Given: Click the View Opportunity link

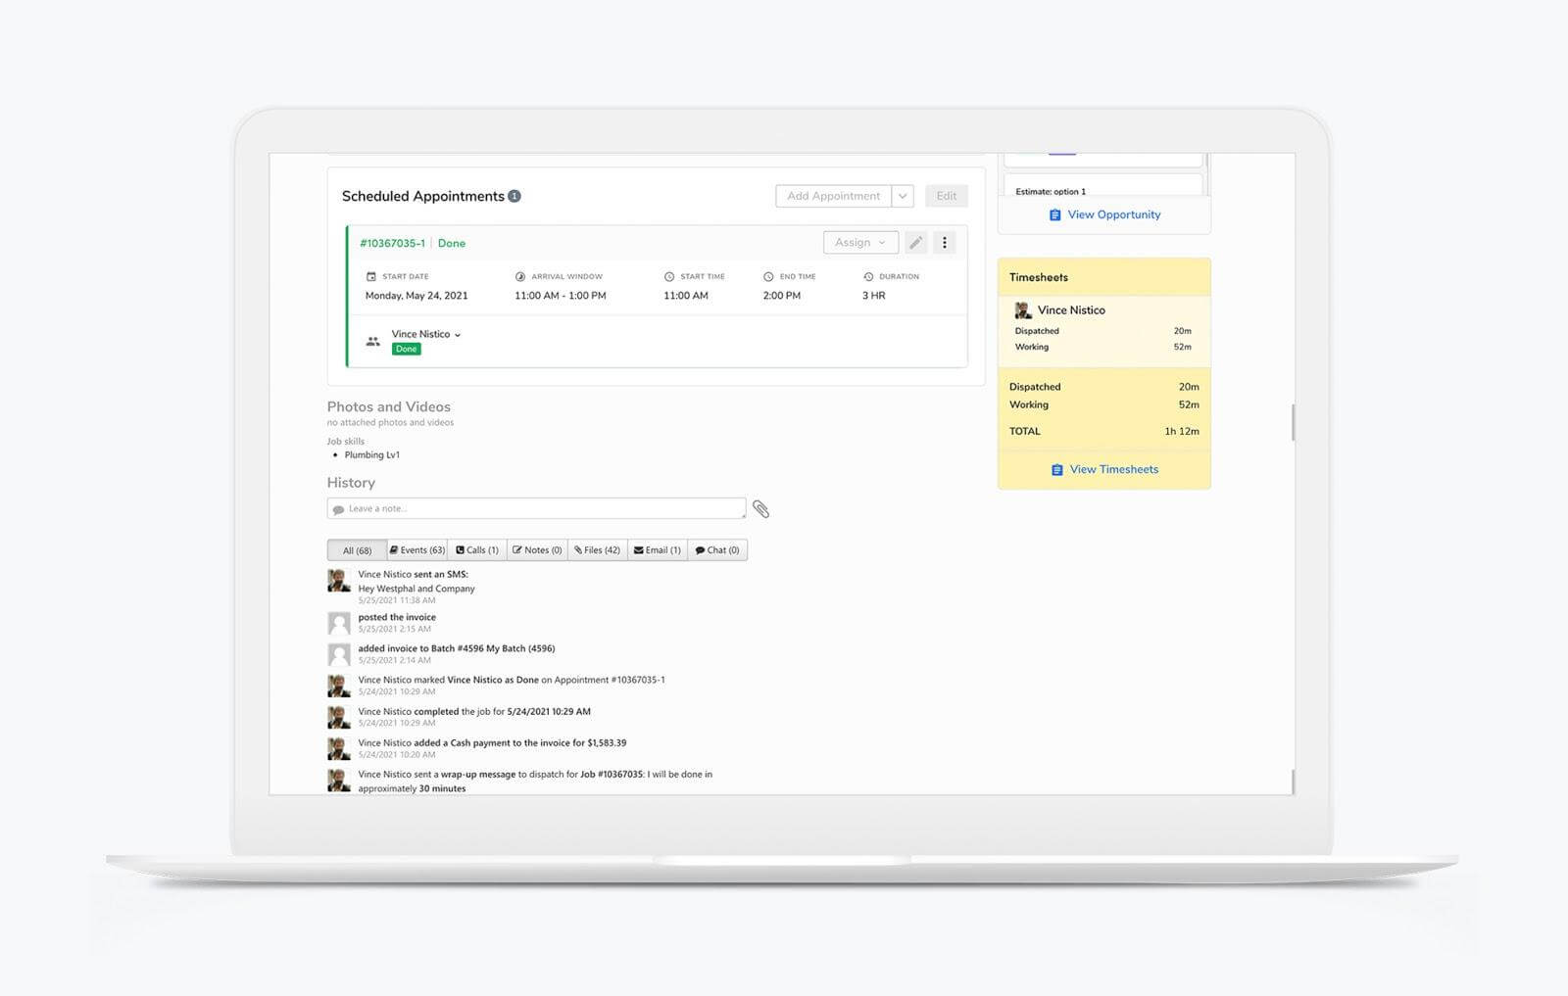Looking at the screenshot, I should coord(1114,214).
